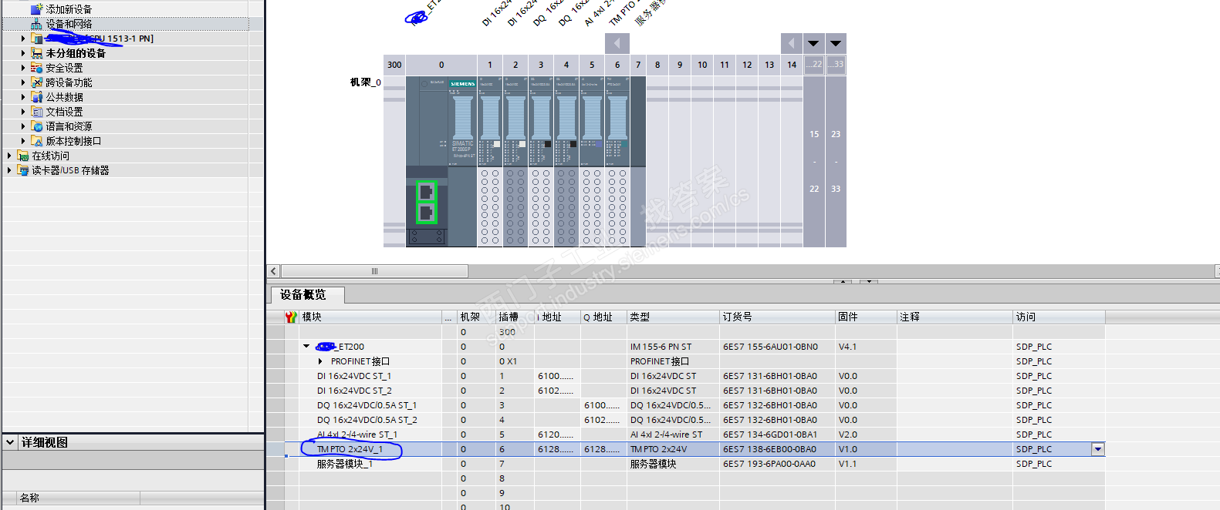Switch to the 设备概览 tab

point(307,295)
